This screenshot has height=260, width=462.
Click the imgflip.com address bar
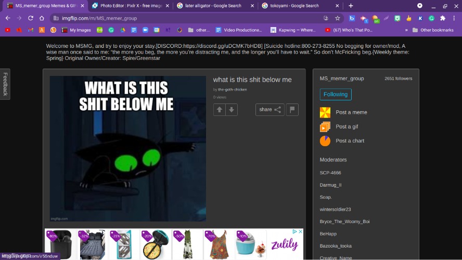pos(182,18)
